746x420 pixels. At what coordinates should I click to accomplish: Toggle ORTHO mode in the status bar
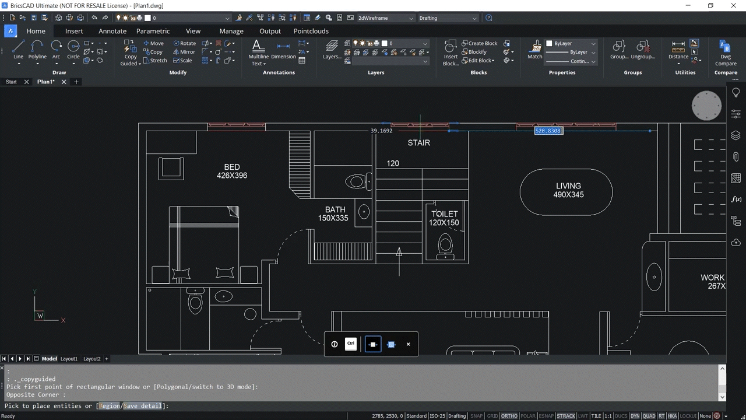(509, 415)
